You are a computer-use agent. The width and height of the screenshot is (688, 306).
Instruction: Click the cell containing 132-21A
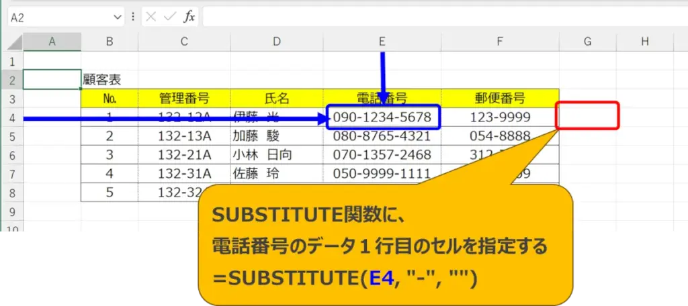pyautogui.click(x=184, y=155)
